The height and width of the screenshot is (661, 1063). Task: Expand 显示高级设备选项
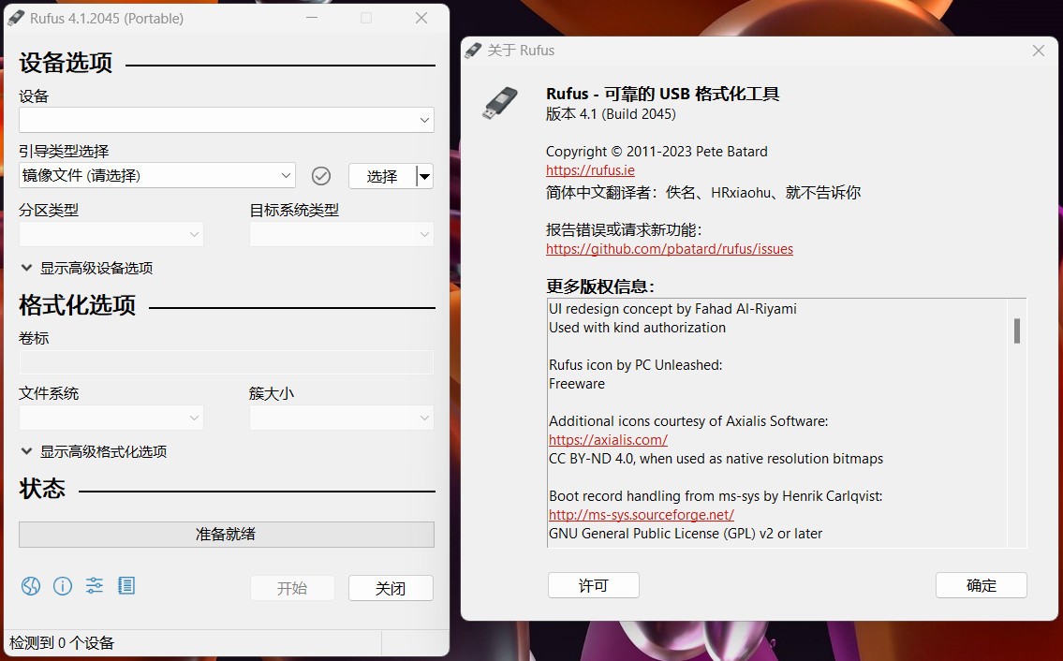coord(87,268)
